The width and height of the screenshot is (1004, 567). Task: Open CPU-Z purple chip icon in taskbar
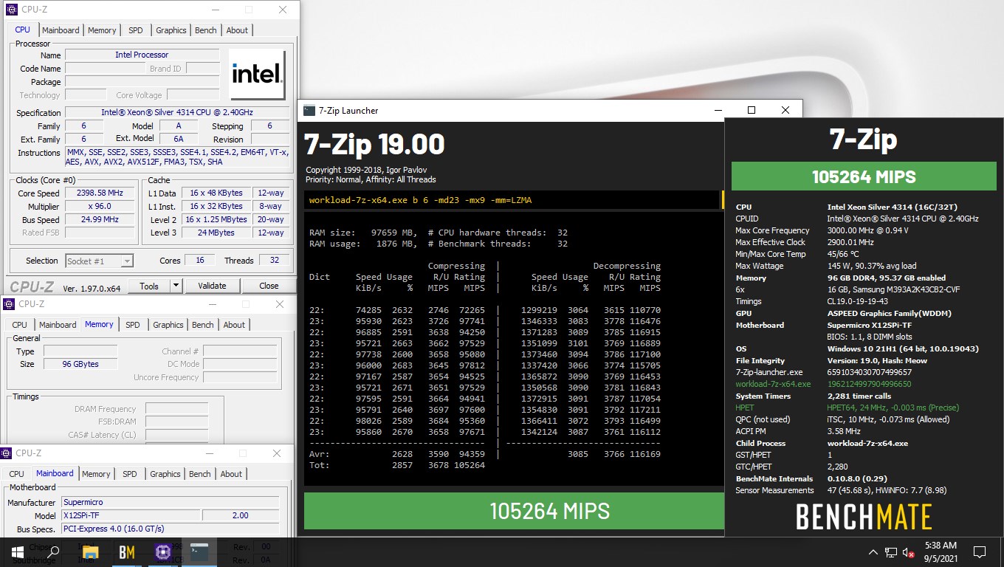pos(163,551)
